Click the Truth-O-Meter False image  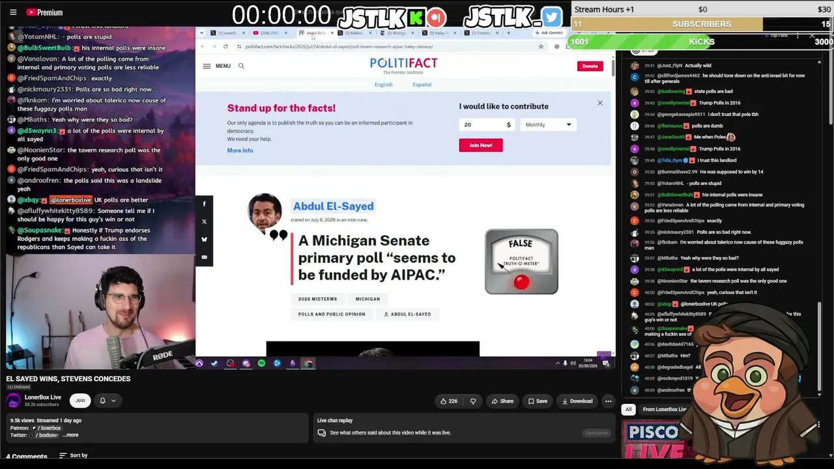521,261
